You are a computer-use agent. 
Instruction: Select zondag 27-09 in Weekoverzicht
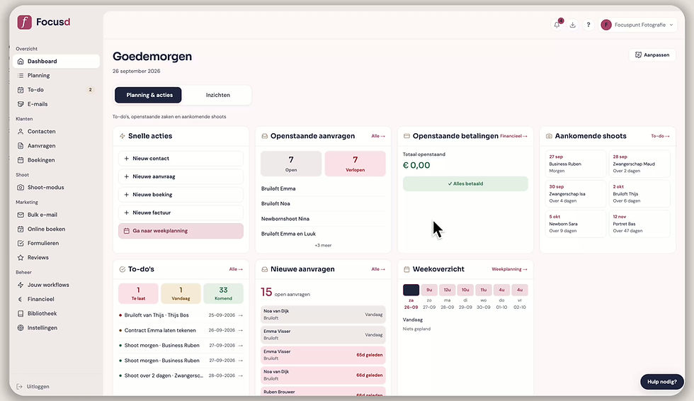[429, 297]
